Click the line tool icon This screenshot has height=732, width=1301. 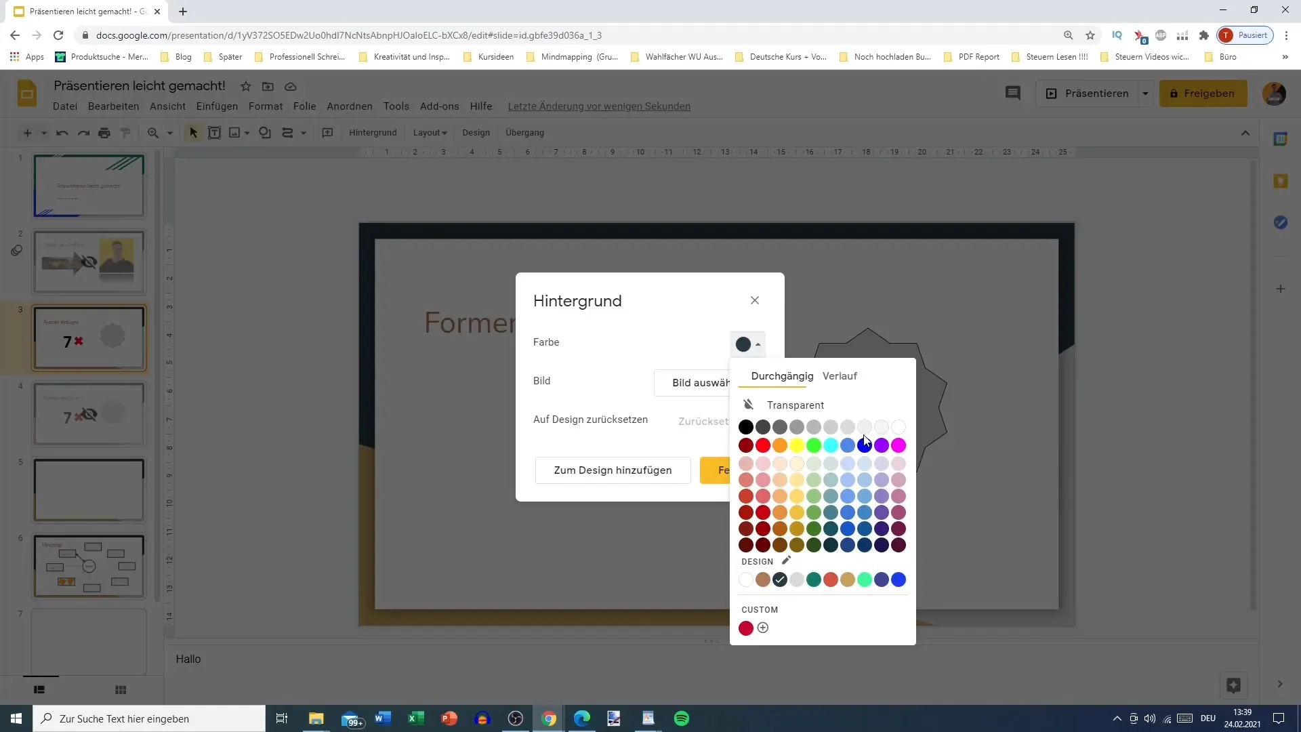pos(287,133)
